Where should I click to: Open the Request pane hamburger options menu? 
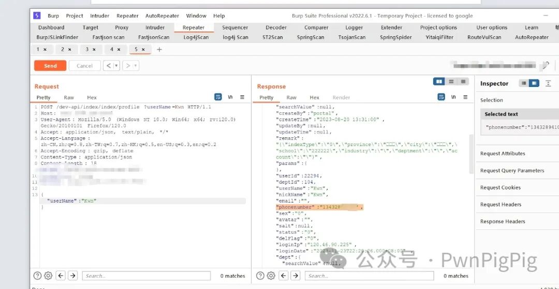pos(242,97)
